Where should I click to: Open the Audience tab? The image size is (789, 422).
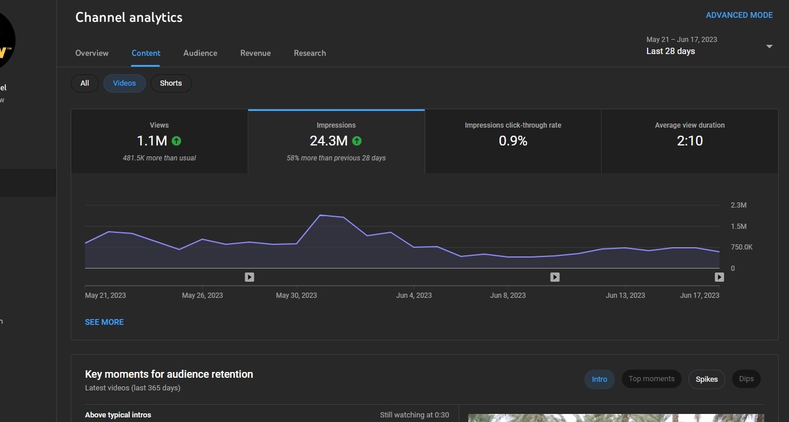coord(200,53)
